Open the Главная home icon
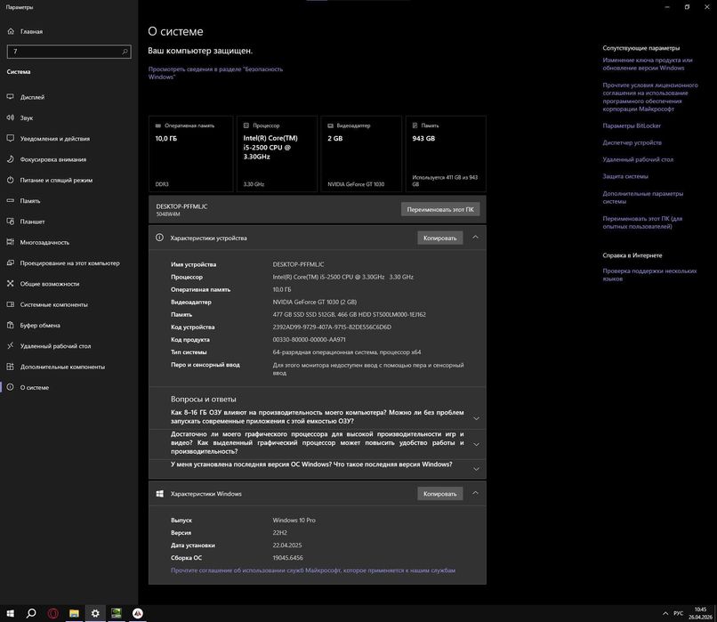The width and height of the screenshot is (717, 622). [x=11, y=31]
